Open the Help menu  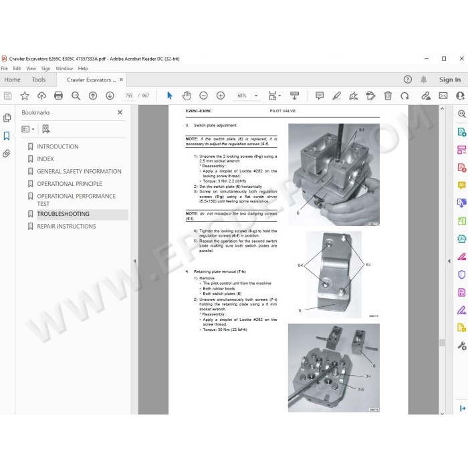[x=83, y=68]
